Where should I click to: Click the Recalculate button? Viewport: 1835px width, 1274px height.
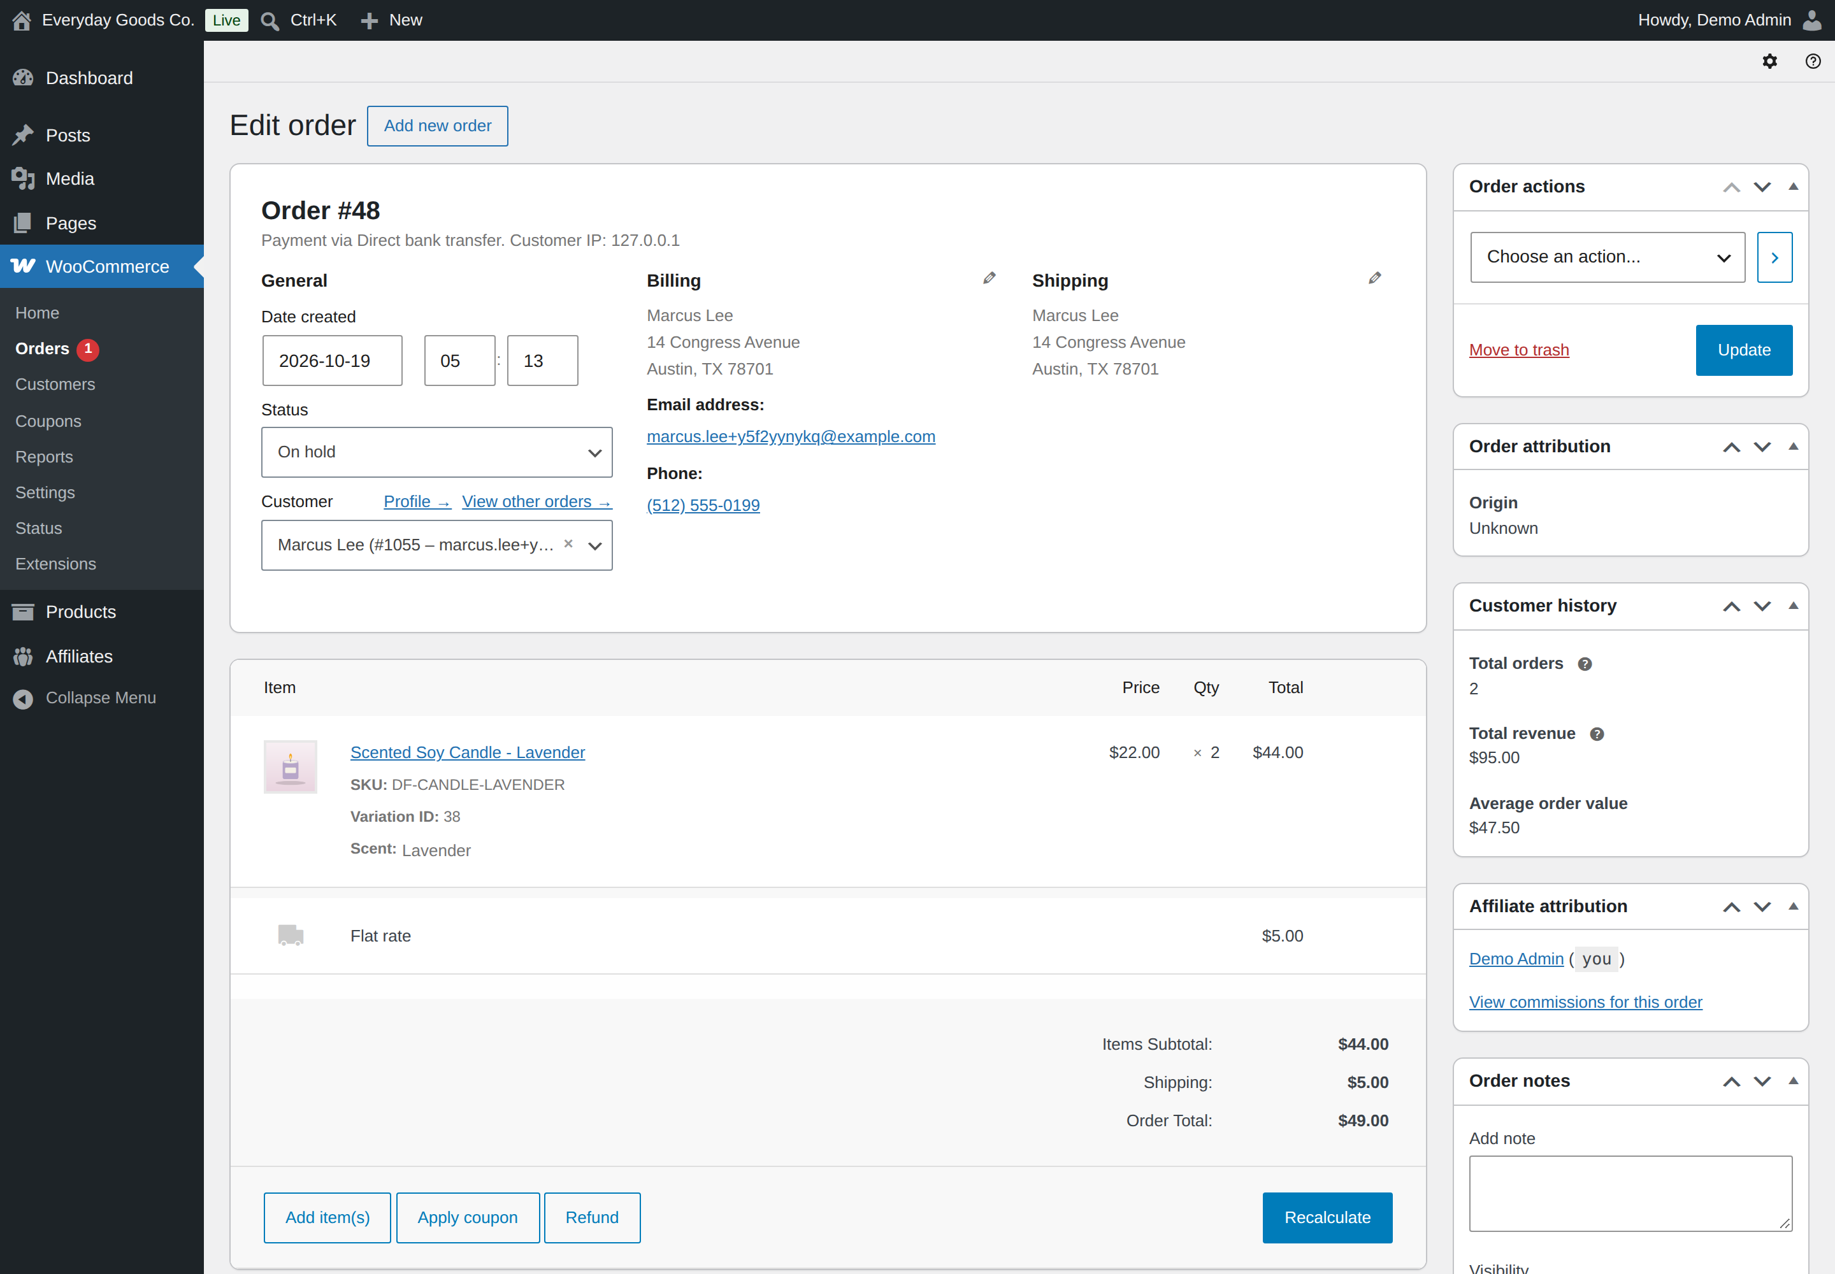pos(1327,1218)
